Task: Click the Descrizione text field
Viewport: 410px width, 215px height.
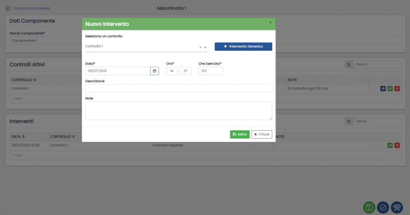Action: coord(178,89)
